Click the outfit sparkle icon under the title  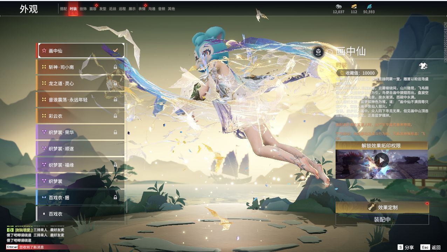423,66
